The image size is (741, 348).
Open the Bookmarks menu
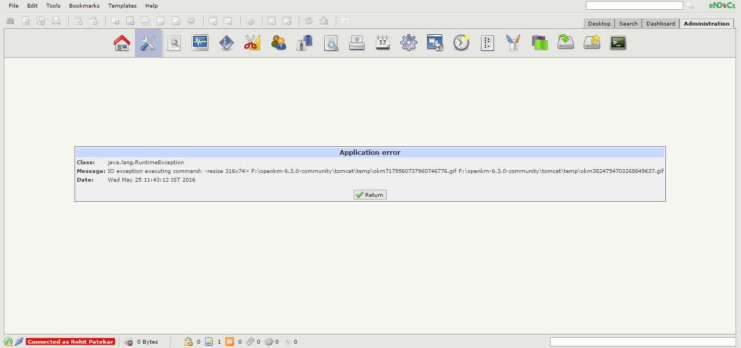[84, 5]
